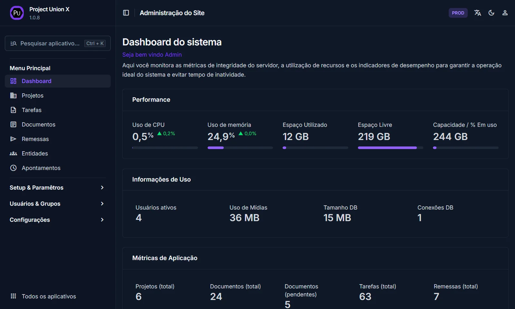Viewport: 515px width, 309px height.
Task: Select Dashboard in the main menu
Action: [36, 81]
